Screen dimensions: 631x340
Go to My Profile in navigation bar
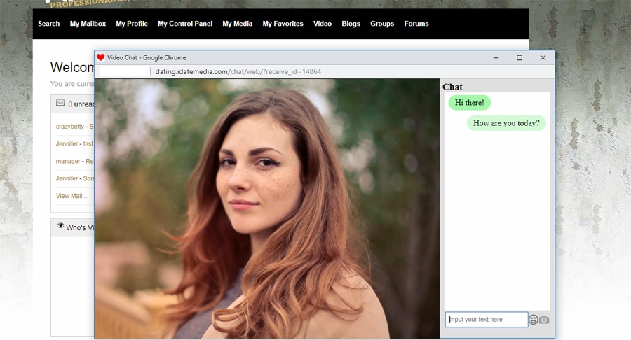pos(132,24)
